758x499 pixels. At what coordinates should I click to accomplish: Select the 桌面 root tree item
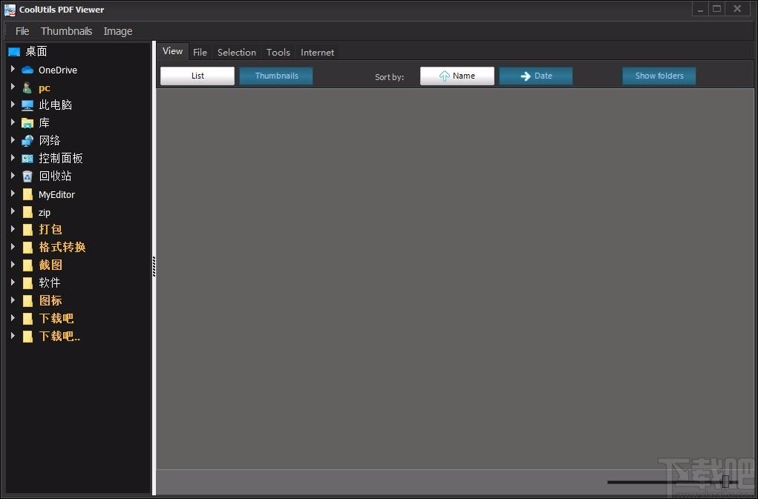coord(36,51)
